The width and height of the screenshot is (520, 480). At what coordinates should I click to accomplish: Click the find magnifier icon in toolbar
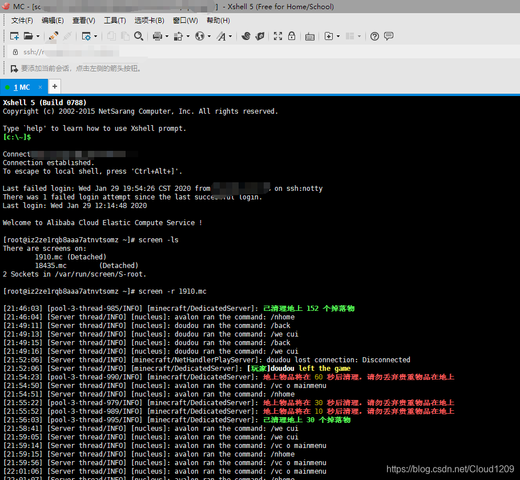[x=139, y=36]
